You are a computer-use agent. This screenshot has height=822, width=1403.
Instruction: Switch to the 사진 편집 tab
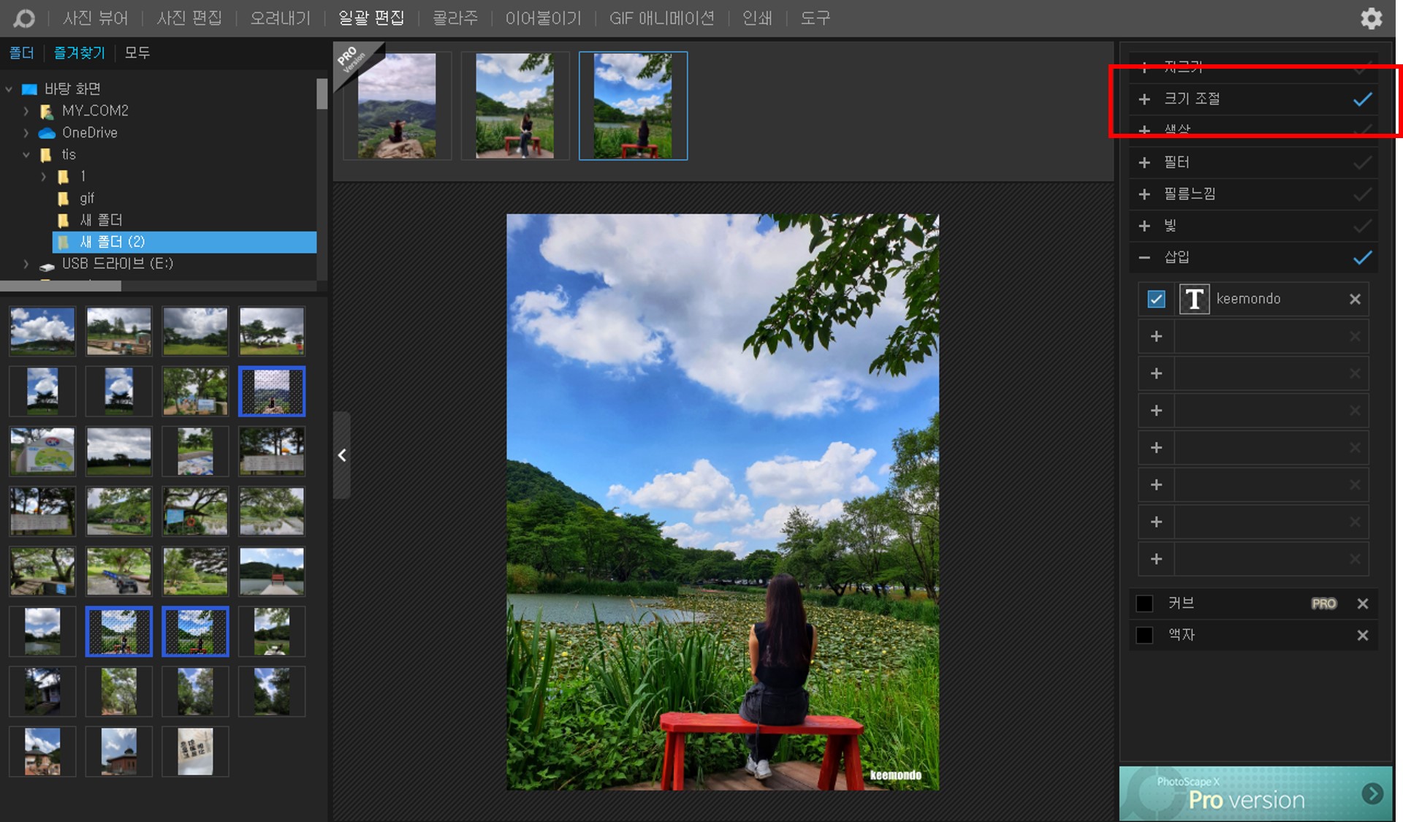point(189,18)
